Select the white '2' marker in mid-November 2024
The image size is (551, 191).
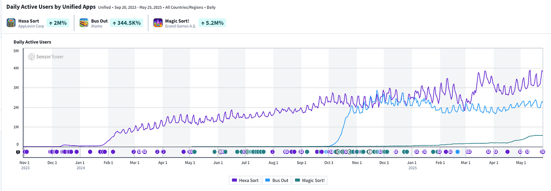[x=369, y=152]
